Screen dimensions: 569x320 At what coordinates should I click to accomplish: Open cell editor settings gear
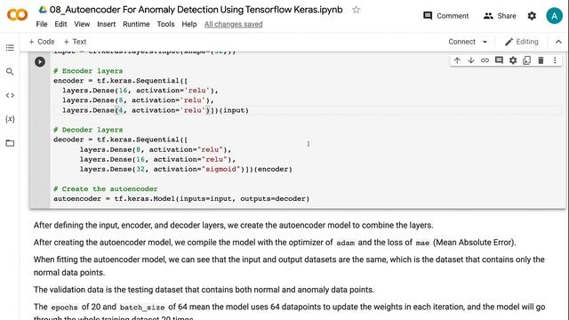click(x=513, y=60)
